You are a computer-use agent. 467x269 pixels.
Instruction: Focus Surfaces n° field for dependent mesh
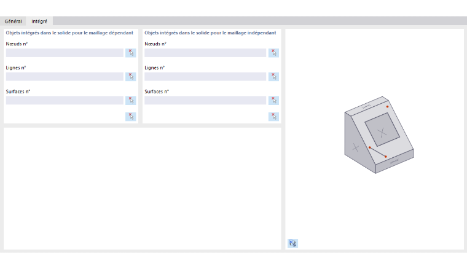pyautogui.click(x=65, y=100)
